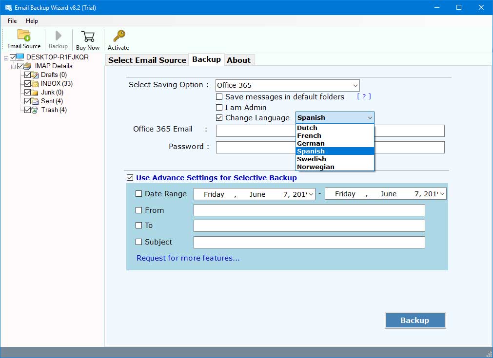The image size is (493, 358).
Task: Select the Trash folder icon in tree
Action: (35, 110)
